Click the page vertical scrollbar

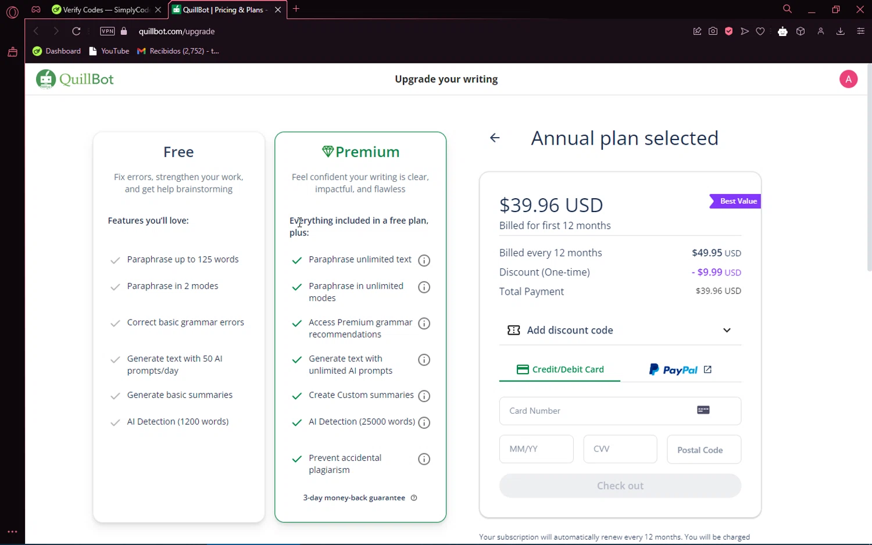[869, 168]
